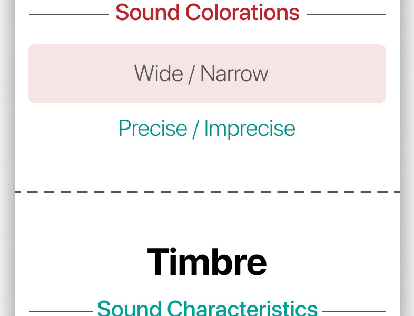This screenshot has height=316, width=414.
Task: Open the Precise / Imprecise link
Action: tap(207, 129)
